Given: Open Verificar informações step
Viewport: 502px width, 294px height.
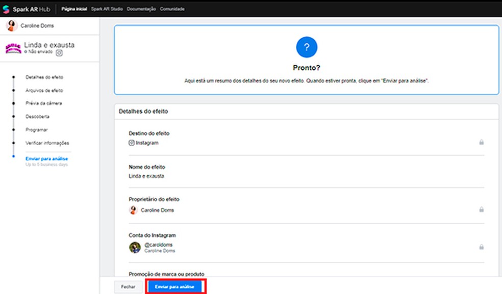Looking at the screenshot, I should [47, 143].
